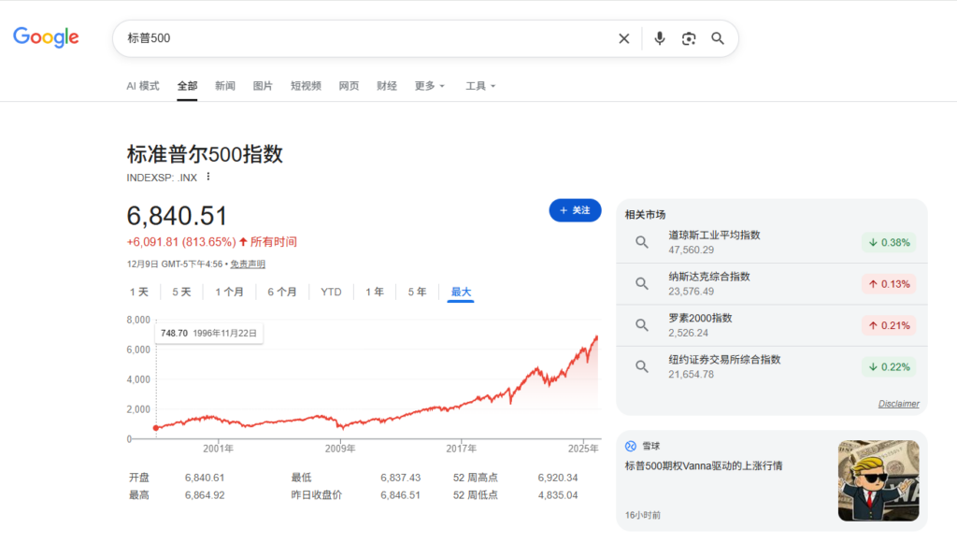The height and width of the screenshot is (543, 957).
Task: Click the magnifying glass search button
Action: tap(718, 38)
